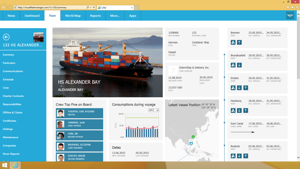Open Certificates in the left sidebar
Image resolution: width=300 pixels, height=169 pixels.
pyautogui.click(x=10, y=121)
